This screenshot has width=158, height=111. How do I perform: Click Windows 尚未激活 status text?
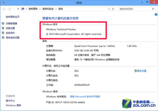[x=56, y=96]
